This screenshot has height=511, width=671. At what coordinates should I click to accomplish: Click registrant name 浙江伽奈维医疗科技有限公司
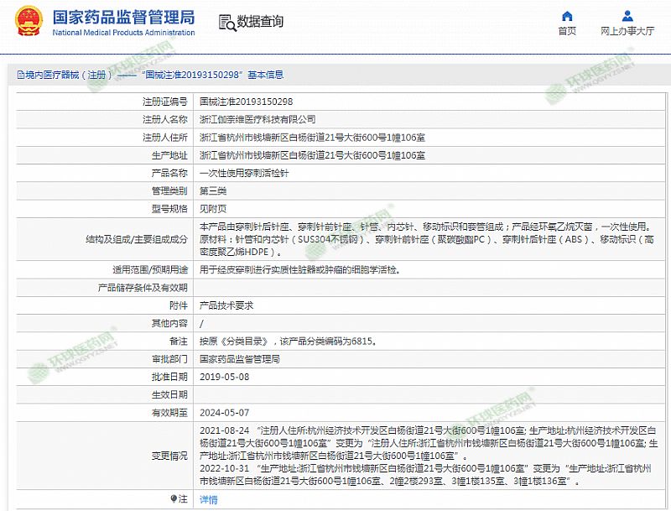[x=257, y=119]
